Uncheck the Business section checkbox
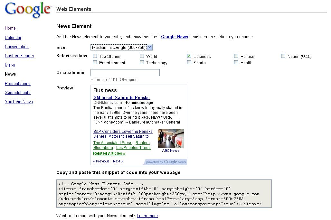 point(189,56)
